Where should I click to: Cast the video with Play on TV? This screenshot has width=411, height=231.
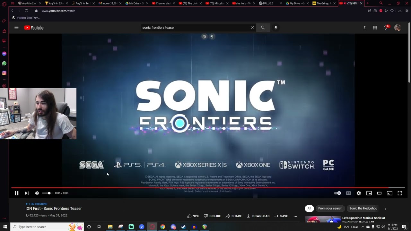pyautogui.click(x=389, y=193)
